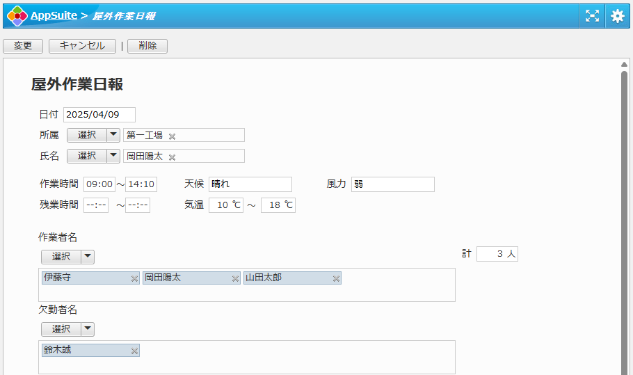This screenshot has height=375, width=633.
Task: Follow the AppSuite breadcrumb link
Action: [54, 15]
